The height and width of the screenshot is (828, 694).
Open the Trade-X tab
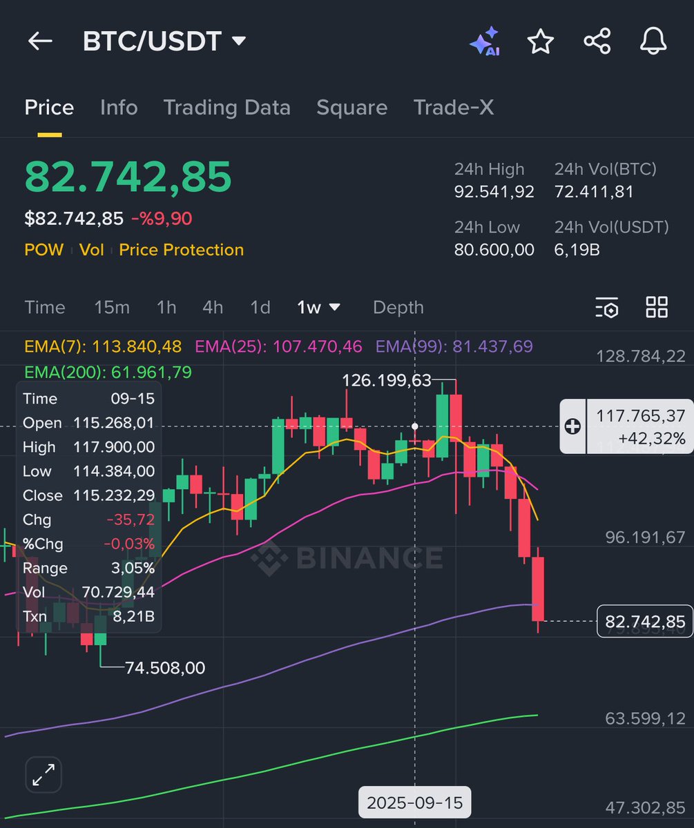pyautogui.click(x=454, y=108)
